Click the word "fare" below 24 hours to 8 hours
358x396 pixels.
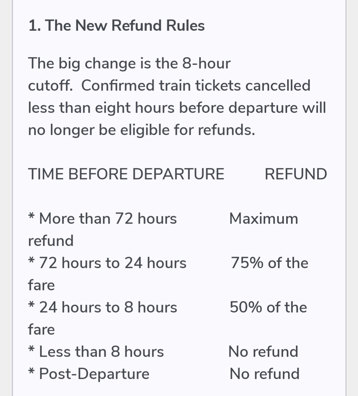coord(41,329)
